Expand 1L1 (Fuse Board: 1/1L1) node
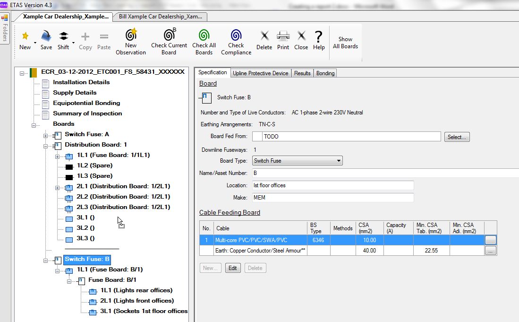Viewport: 519px width, 322px height. tap(57, 157)
